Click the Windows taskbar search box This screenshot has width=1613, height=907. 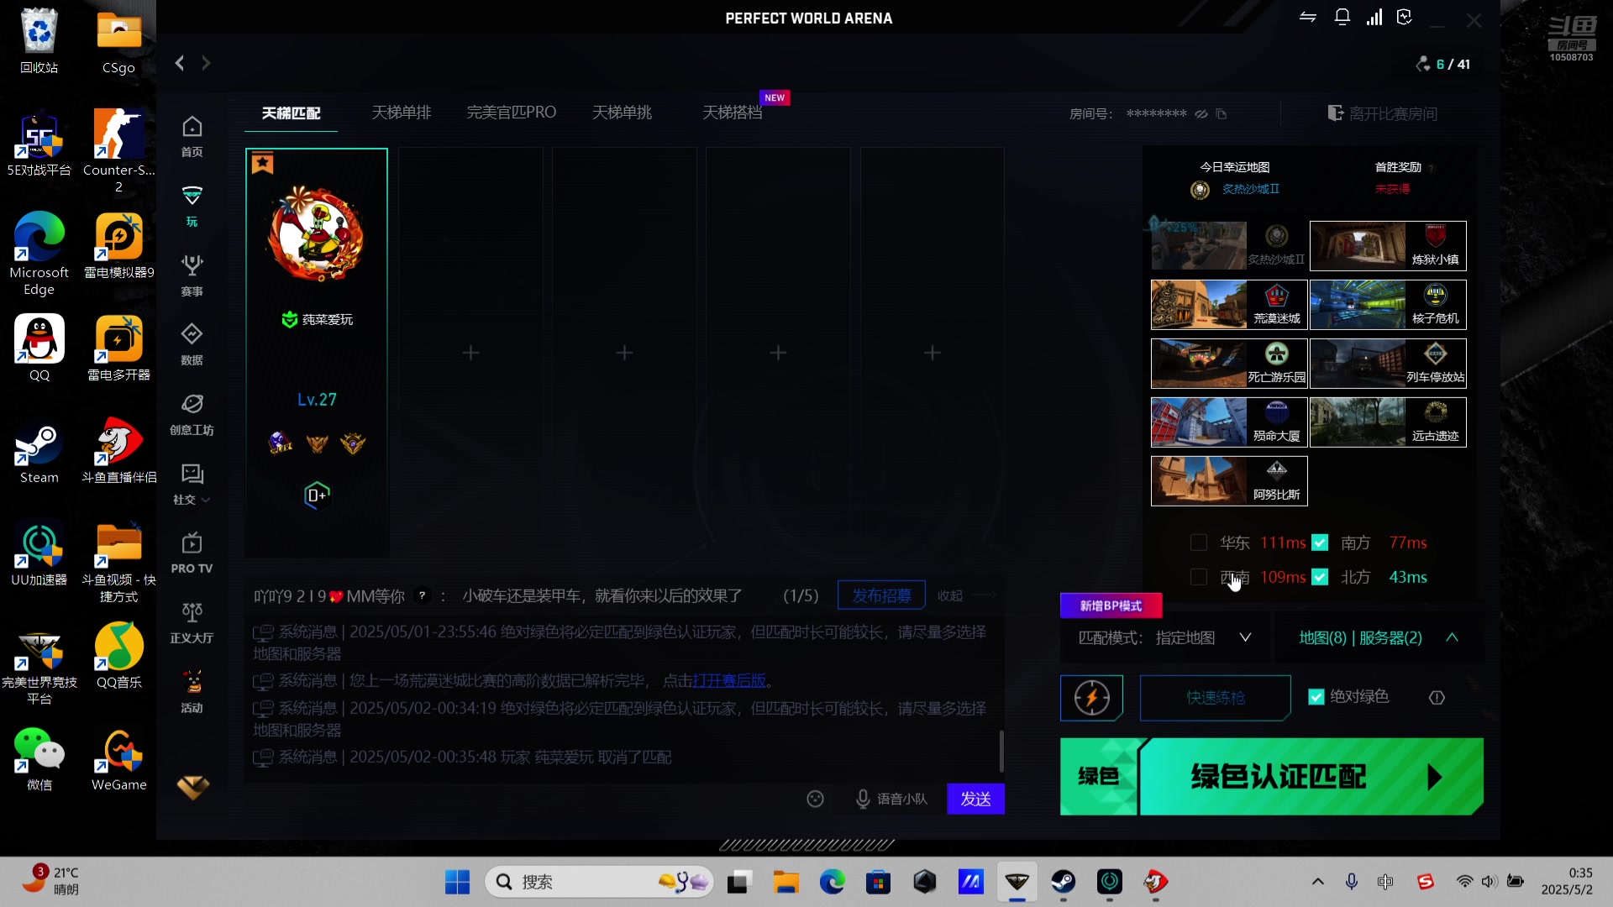coord(599,882)
